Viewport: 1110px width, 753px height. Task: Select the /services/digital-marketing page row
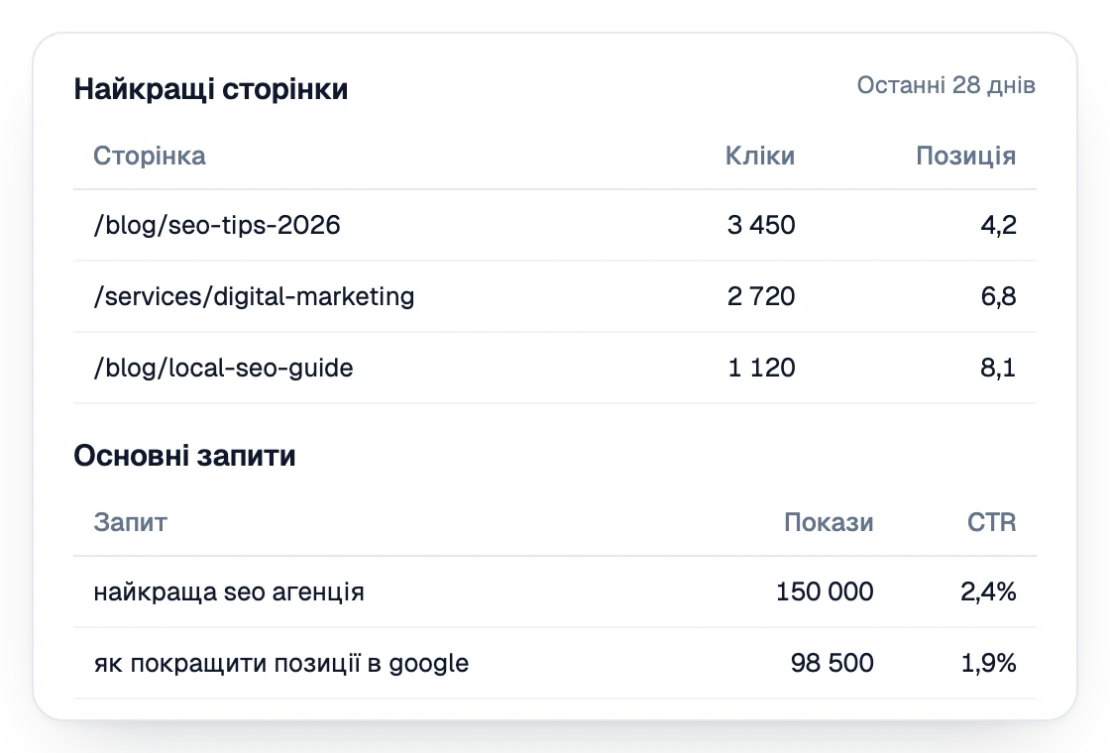[x=555, y=296]
